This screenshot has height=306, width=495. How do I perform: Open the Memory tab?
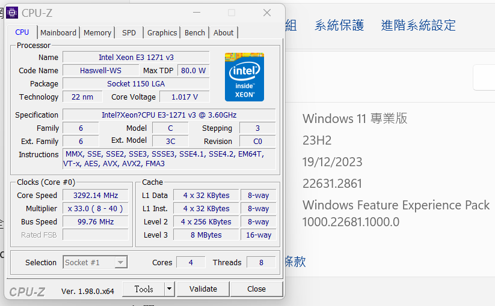97,33
